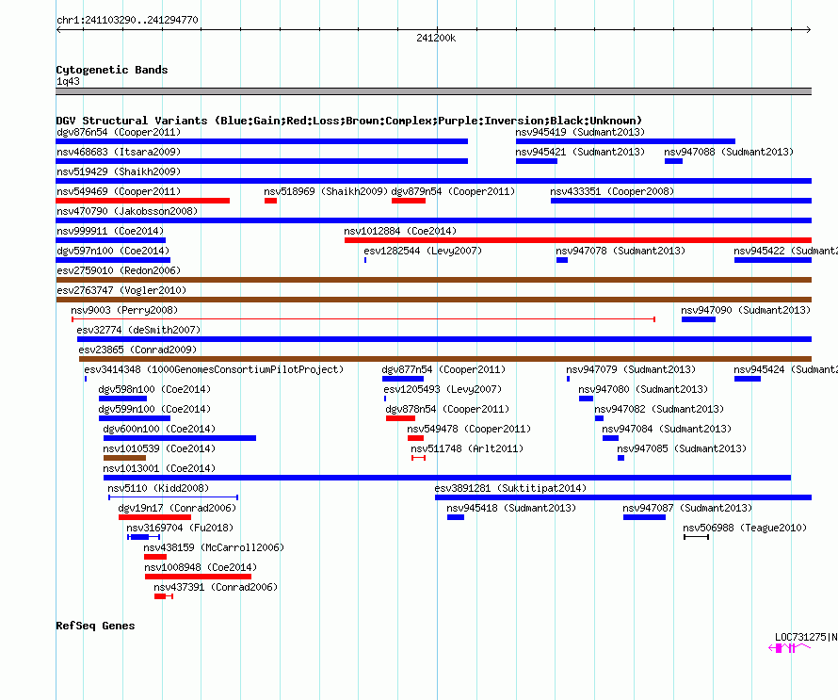Image resolution: width=838 pixels, height=700 pixels.
Task: Click the ruler's right scroll arrow
Action: coord(809,30)
